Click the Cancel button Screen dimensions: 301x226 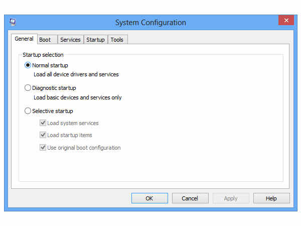(190, 198)
